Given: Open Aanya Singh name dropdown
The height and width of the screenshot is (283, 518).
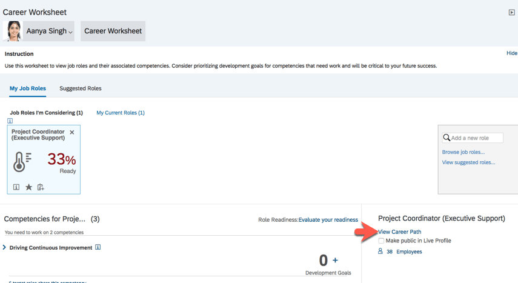Looking at the screenshot, I should (49, 32).
